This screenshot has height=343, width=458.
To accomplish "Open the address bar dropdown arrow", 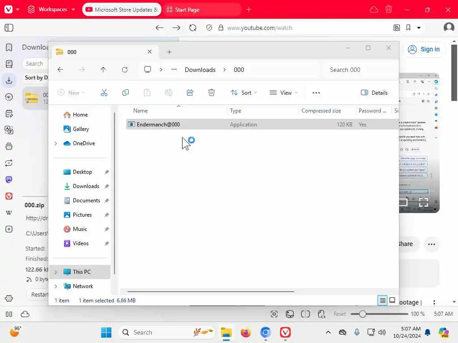I will 419,28.
